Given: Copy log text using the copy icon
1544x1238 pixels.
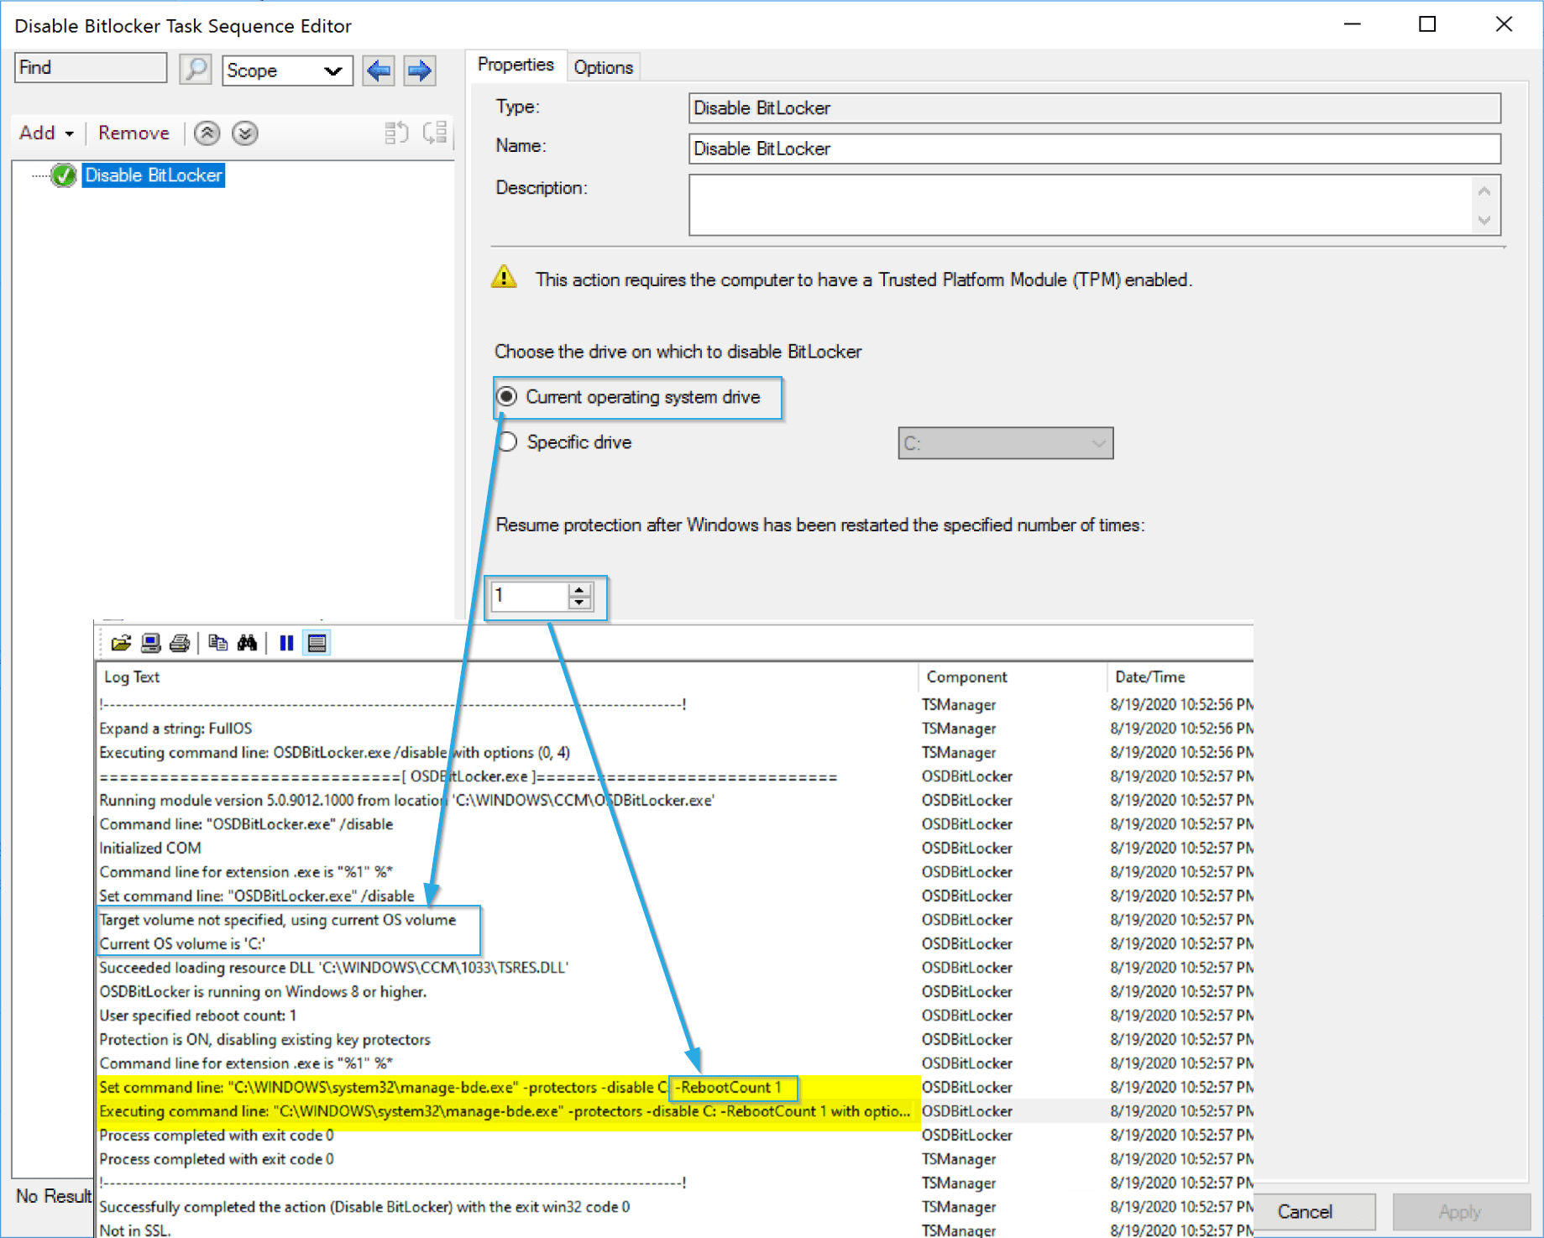Looking at the screenshot, I should (218, 642).
